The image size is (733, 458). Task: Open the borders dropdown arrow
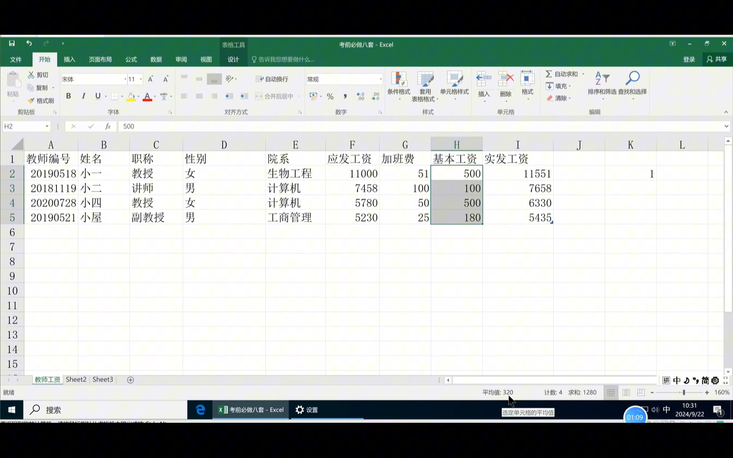[x=122, y=97]
